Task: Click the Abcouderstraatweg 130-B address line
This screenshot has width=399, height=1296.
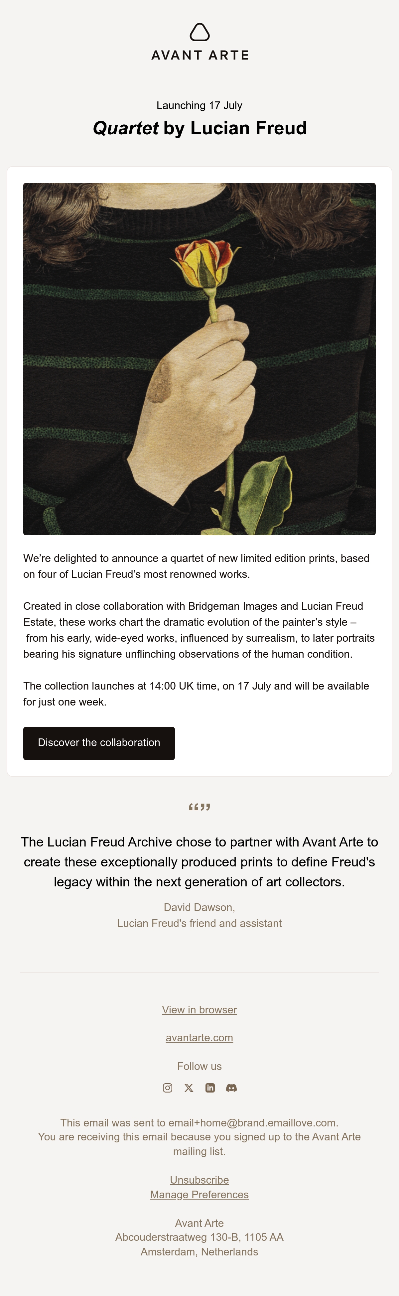Action: (199, 1237)
